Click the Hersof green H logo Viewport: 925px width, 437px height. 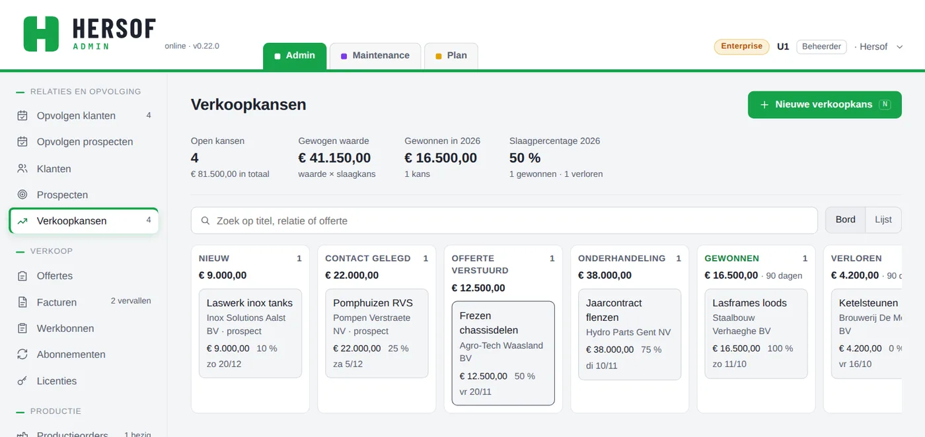tap(41, 34)
